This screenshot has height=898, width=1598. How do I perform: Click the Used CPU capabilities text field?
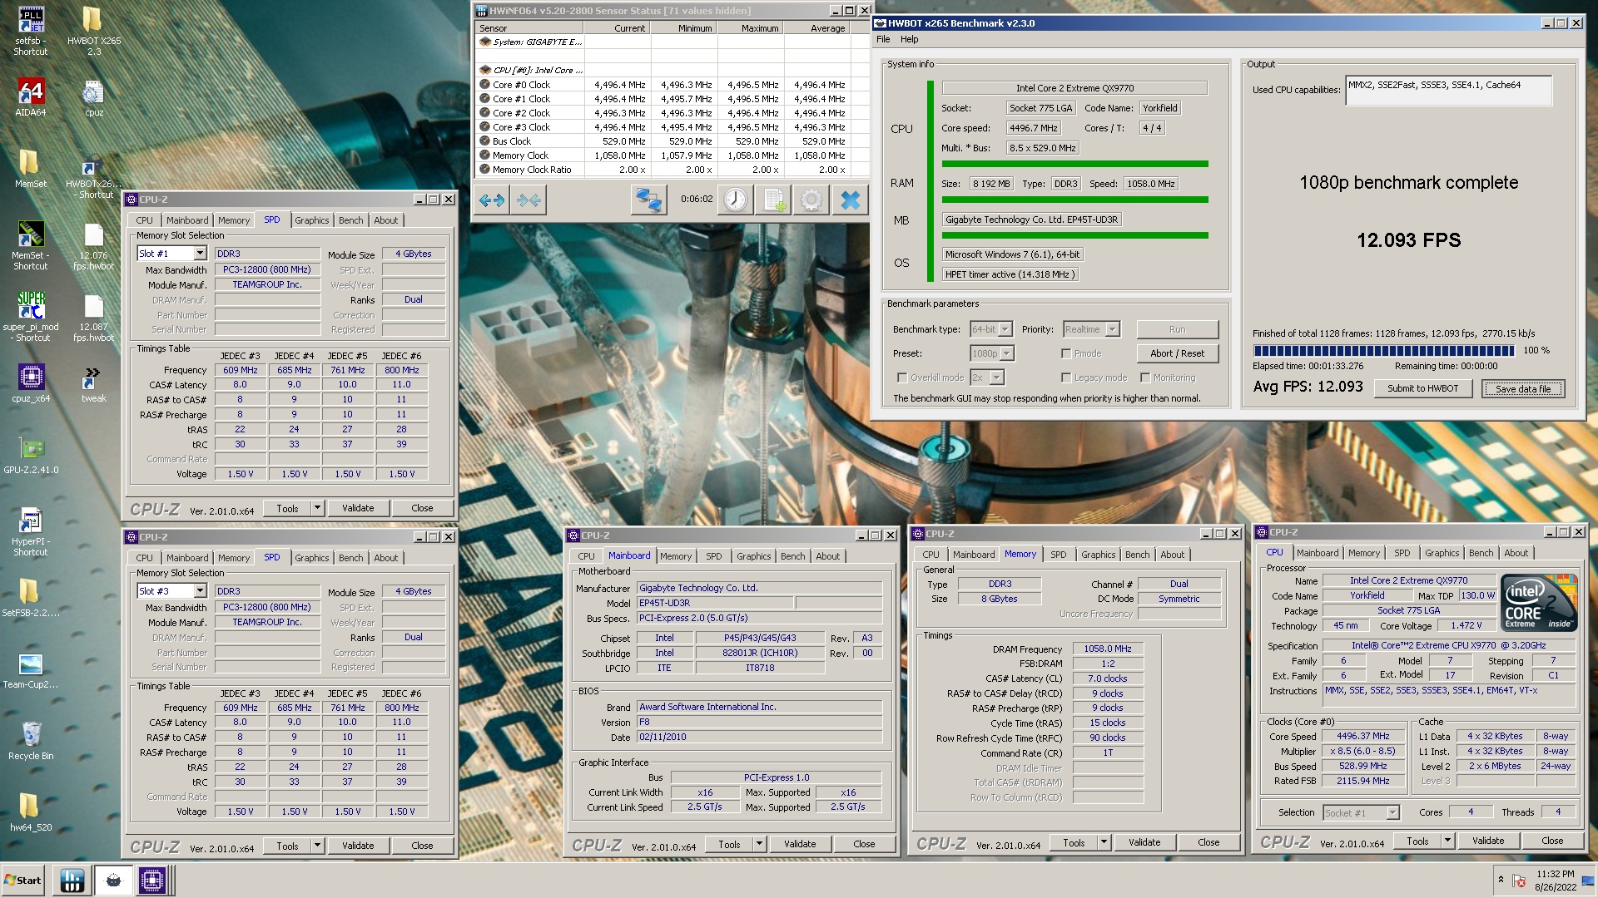tap(1448, 91)
